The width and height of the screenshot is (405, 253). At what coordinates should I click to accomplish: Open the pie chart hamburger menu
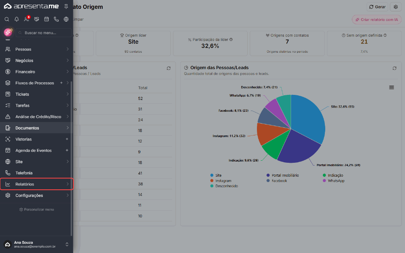391,88
